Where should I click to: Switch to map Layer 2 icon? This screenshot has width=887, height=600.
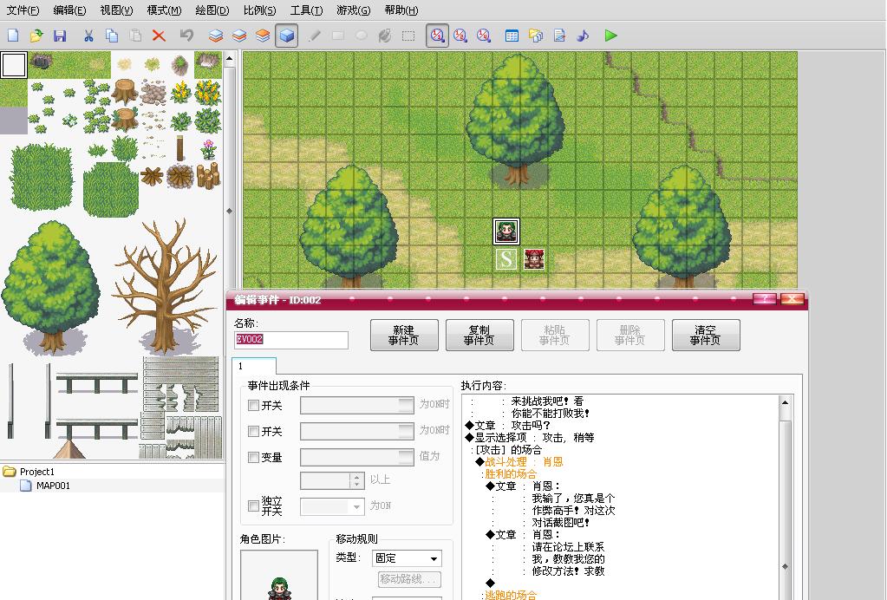point(239,36)
